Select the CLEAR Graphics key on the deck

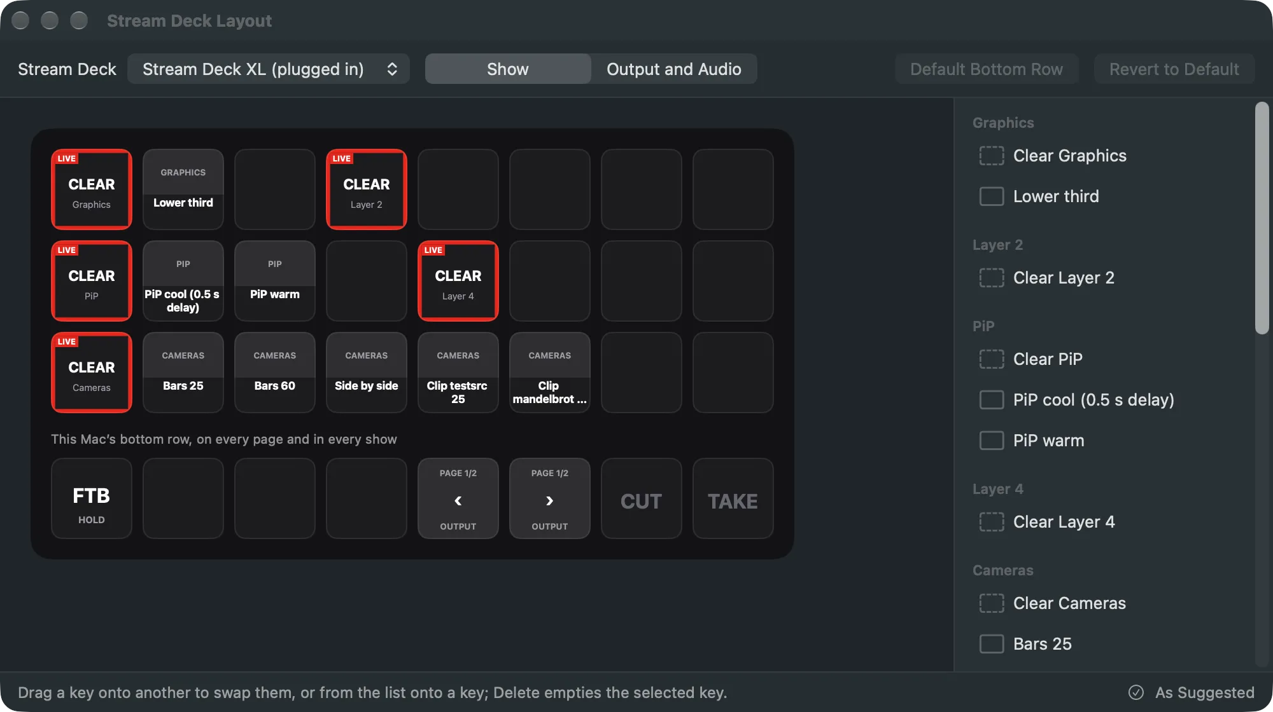(x=92, y=189)
